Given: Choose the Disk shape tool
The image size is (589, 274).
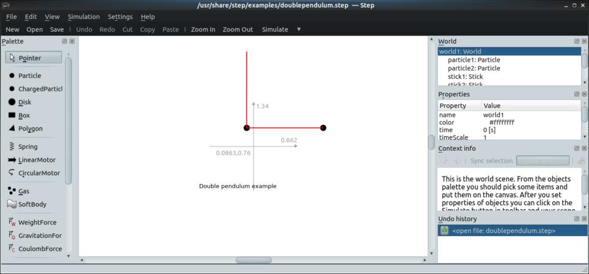Looking at the screenshot, I should point(25,102).
